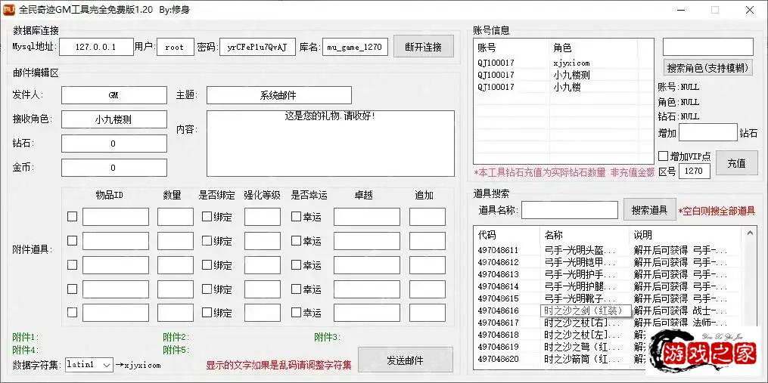Check the last row 绑定 checkbox
768x383 pixels.
(x=207, y=313)
